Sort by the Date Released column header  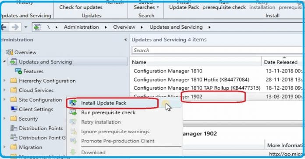pos(283,62)
